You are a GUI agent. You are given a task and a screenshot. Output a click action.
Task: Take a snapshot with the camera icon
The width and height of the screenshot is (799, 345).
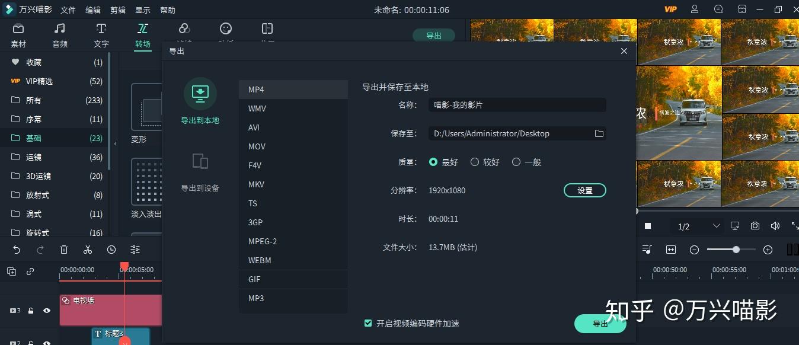[x=755, y=226]
